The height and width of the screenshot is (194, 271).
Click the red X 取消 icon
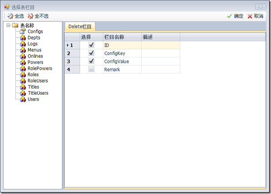coord(250,16)
